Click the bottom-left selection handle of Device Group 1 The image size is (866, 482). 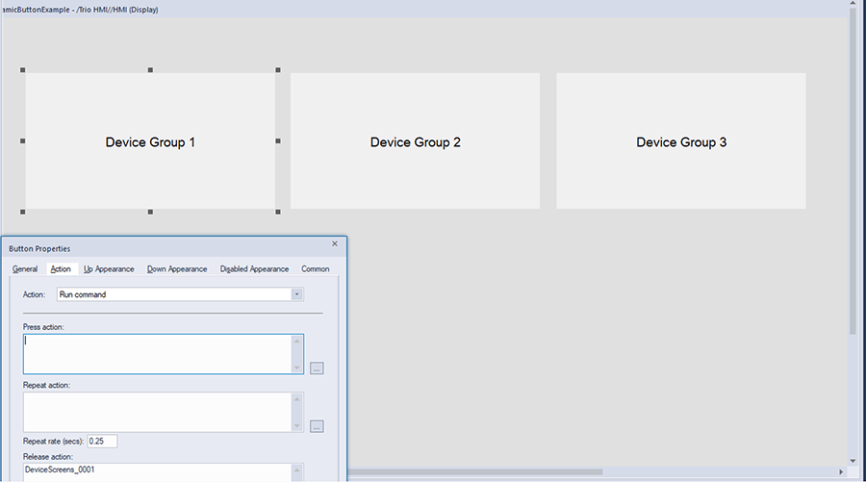point(23,212)
